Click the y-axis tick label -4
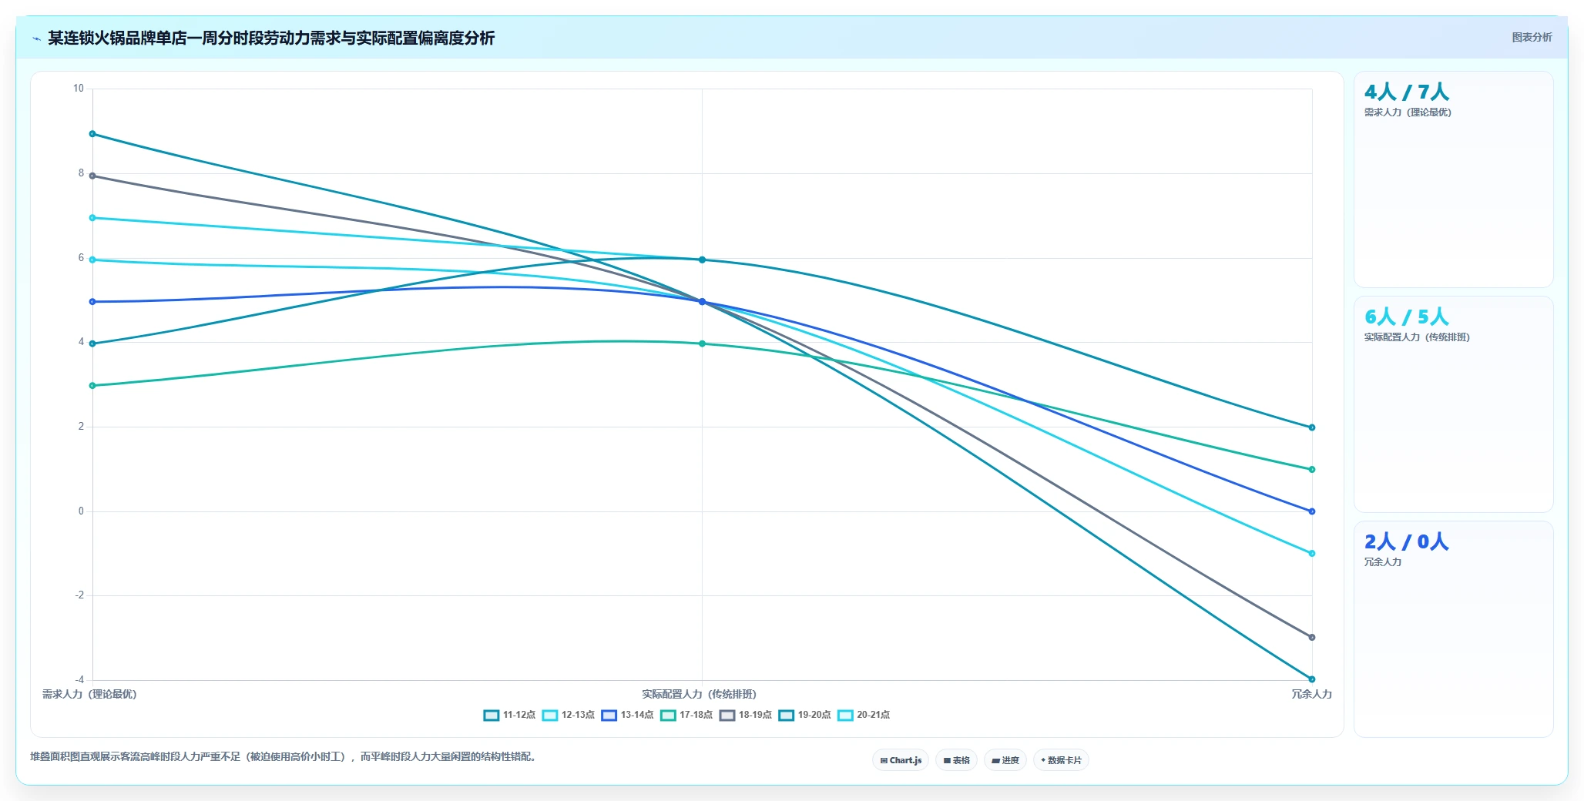The width and height of the screenshot is (1584, 801). (79, 679)
